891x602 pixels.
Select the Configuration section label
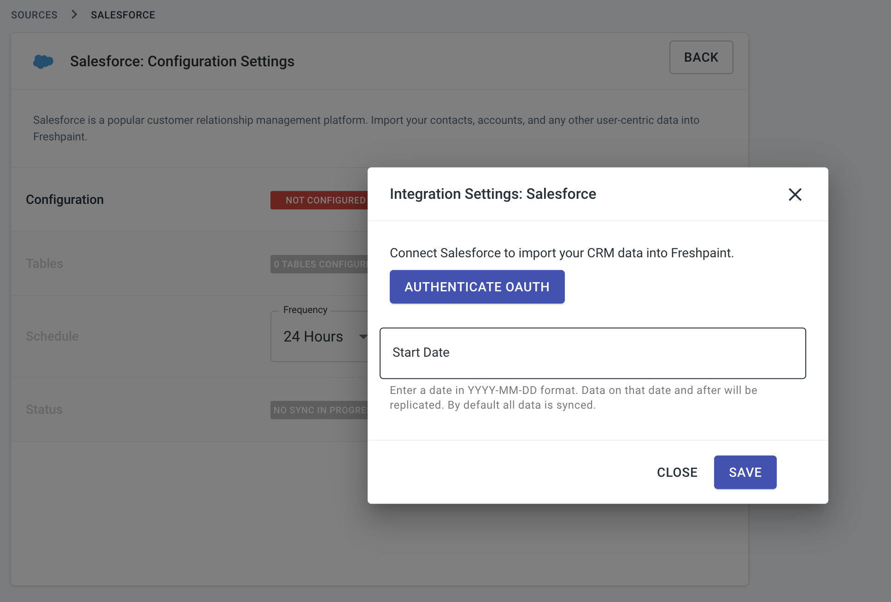[x=64, y=199]
